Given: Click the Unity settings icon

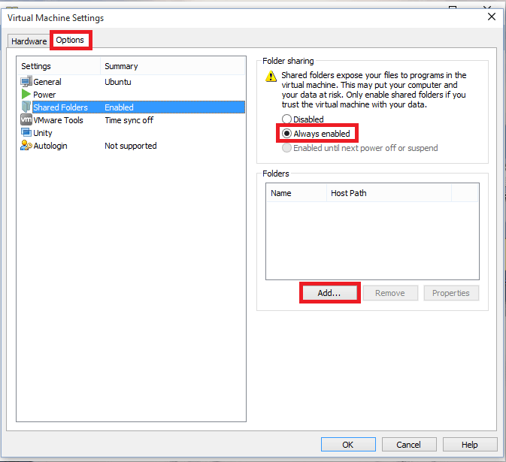Looking at the screenshot, I should click(26, 133).
